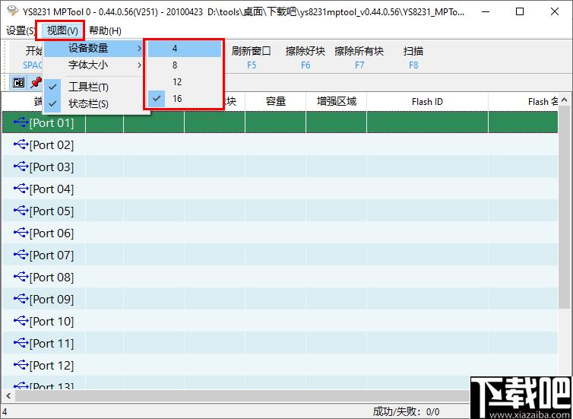Click the 擦除好块 F6 toolbar button

pos(305,57)
